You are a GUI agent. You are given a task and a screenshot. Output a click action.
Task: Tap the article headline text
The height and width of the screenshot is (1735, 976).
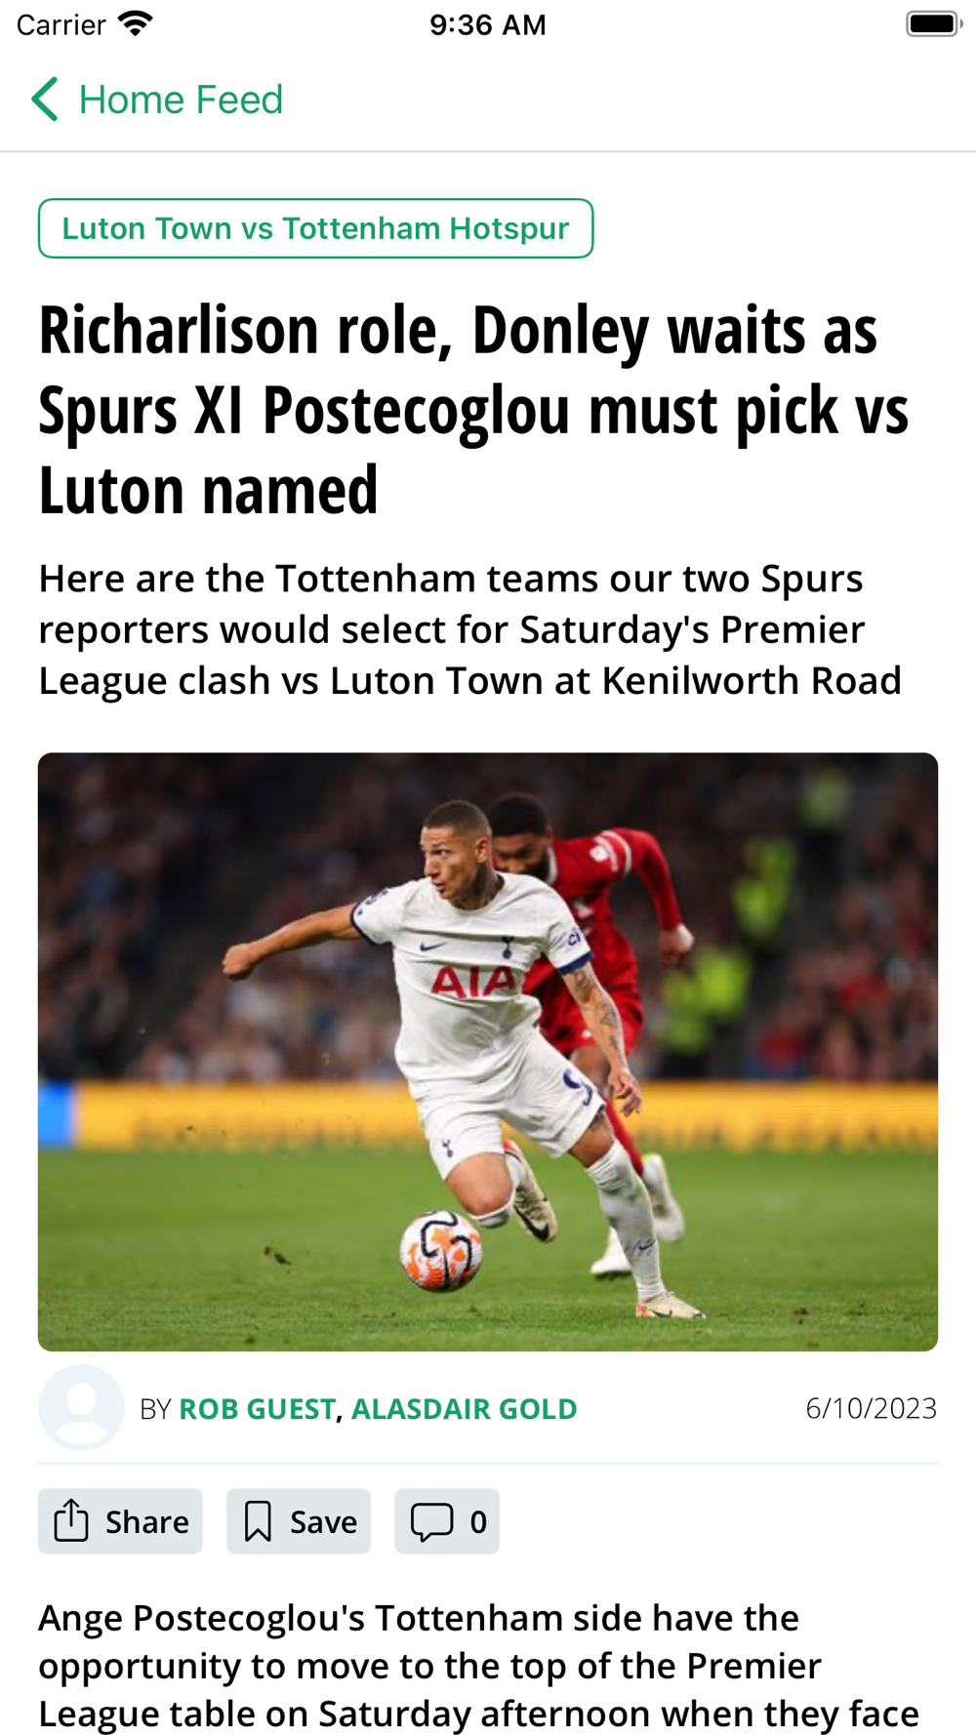click(x=473, y=409)
